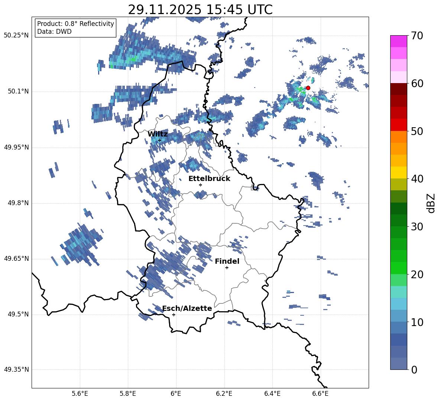Click the Findel station cross marker

point(227,268)
